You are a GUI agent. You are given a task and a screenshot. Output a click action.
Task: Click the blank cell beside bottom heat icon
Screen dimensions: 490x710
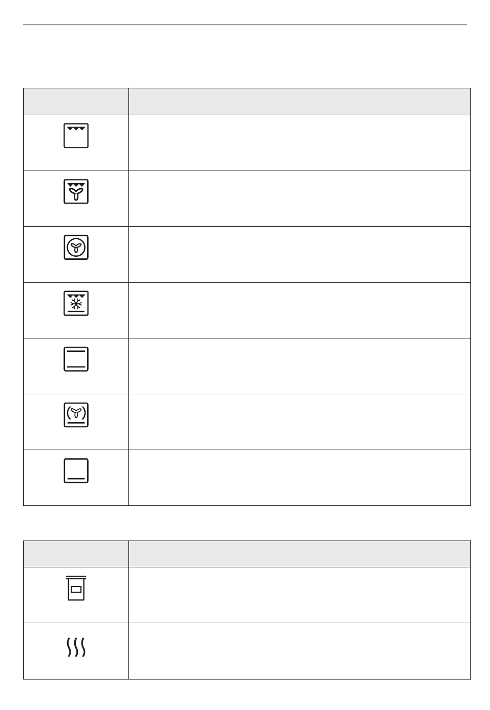[300, 477]
